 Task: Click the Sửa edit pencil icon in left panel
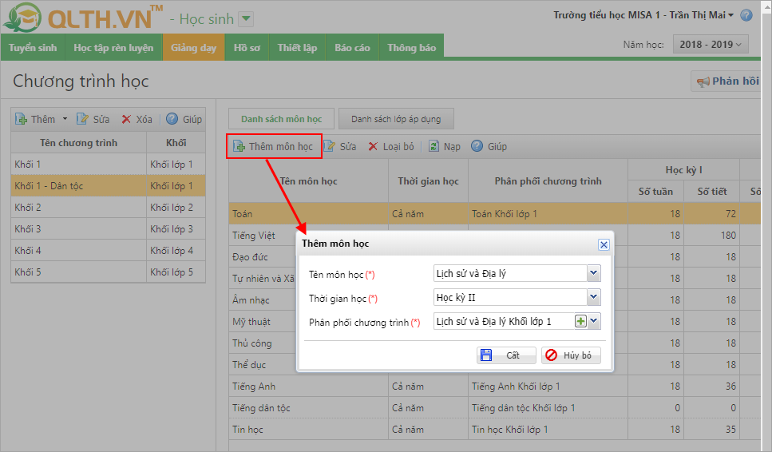click(82, 119)
